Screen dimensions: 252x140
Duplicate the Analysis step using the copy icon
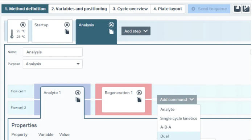point(111,31)
